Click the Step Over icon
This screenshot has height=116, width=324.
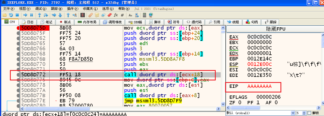coord(45,15)
